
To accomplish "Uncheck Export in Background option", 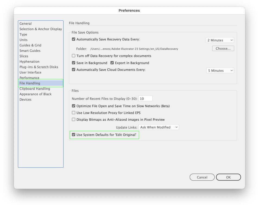I will (112, 63).
